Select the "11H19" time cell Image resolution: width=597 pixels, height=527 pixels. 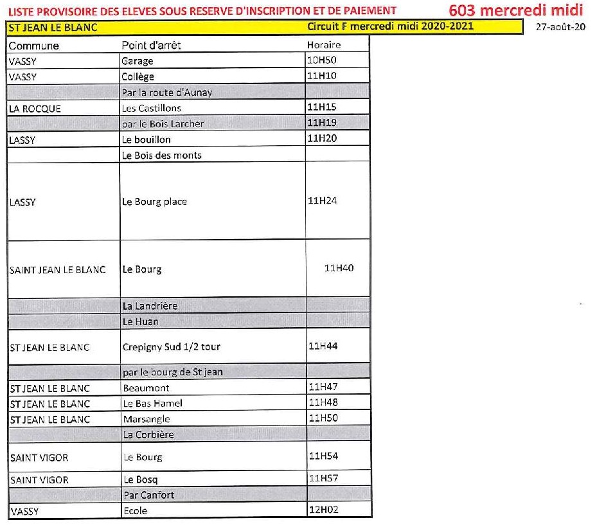click(323, 123)
